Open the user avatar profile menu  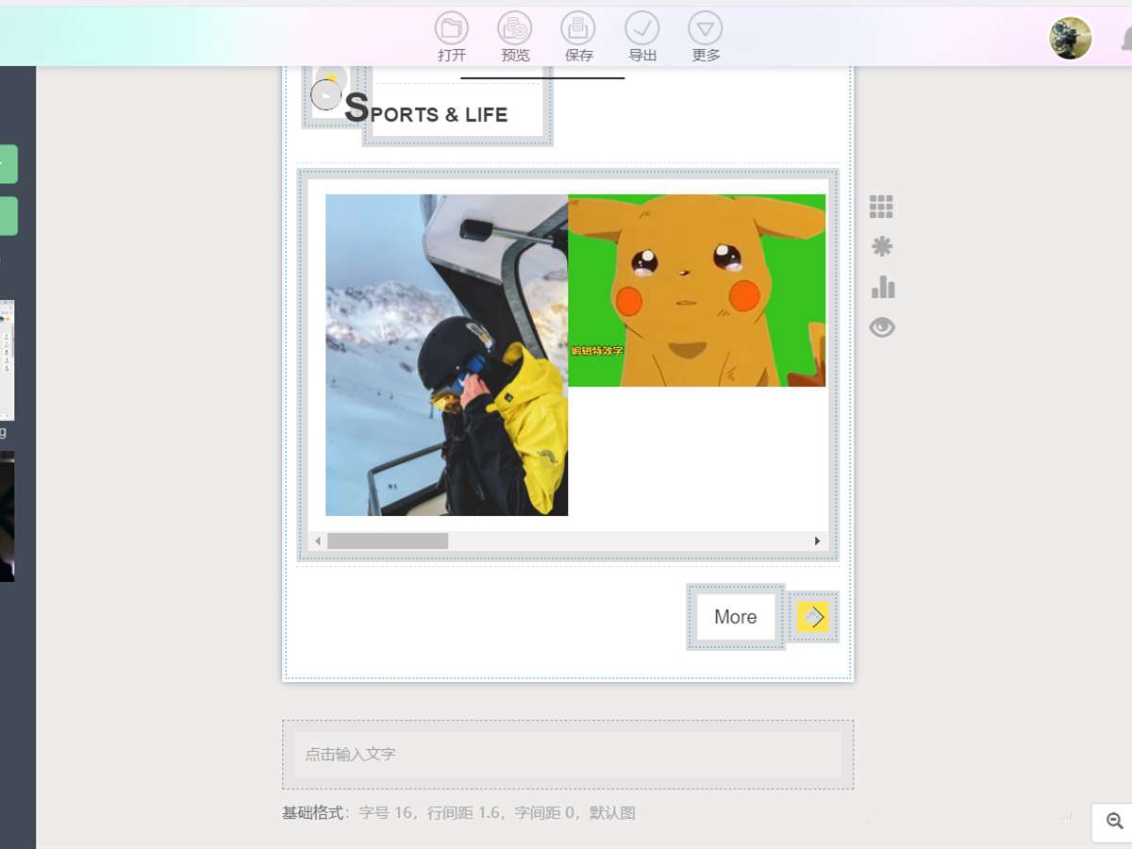tap(1071, 38)
